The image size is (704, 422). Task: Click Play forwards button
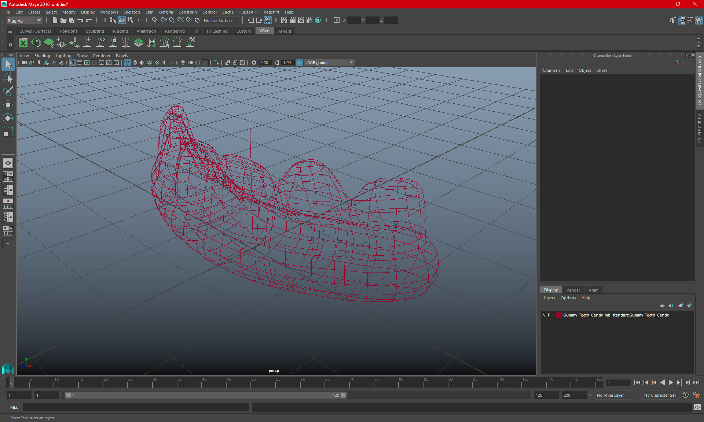pyautogui.click(x=671, y=382)
